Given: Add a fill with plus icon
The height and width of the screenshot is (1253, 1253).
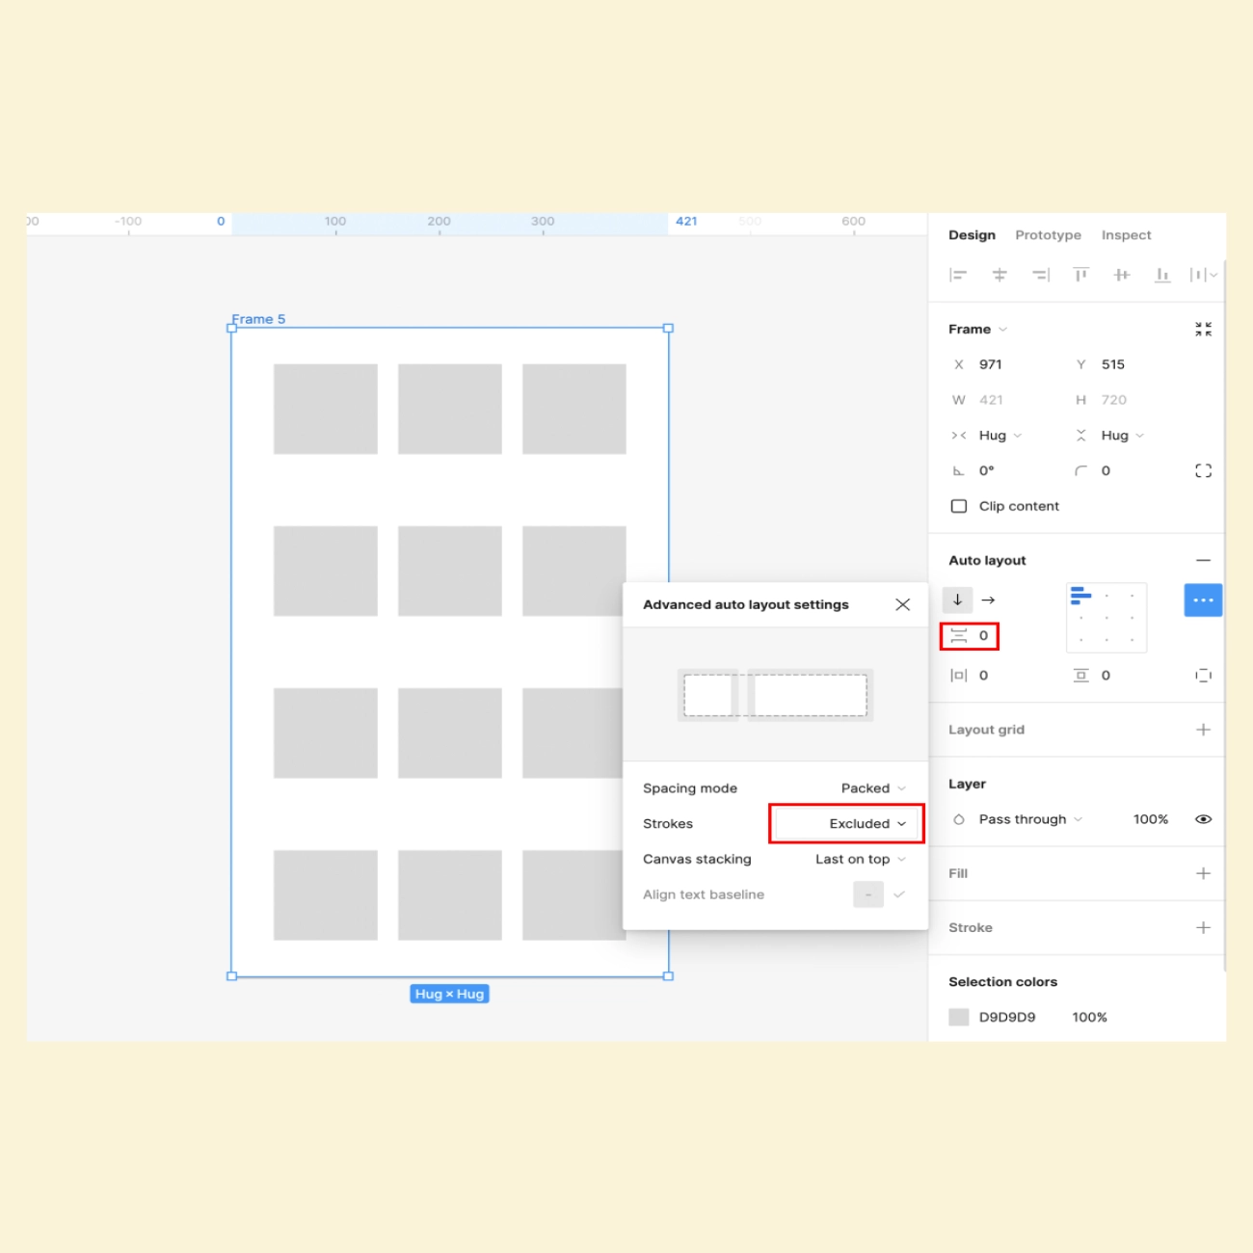Looking at the screenshot, I should click(x=1203, y=874).
